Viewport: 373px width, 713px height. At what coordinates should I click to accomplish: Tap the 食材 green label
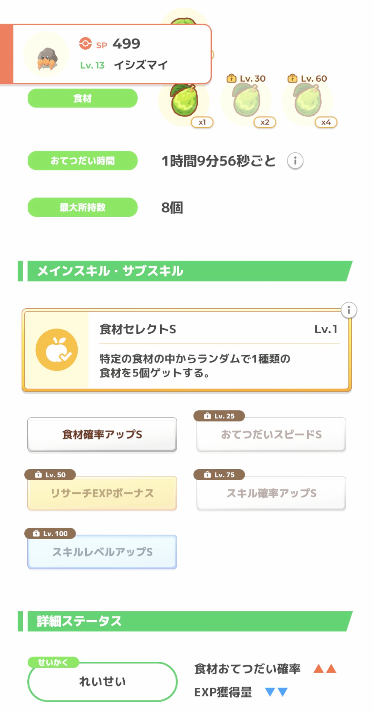point(83,98)
